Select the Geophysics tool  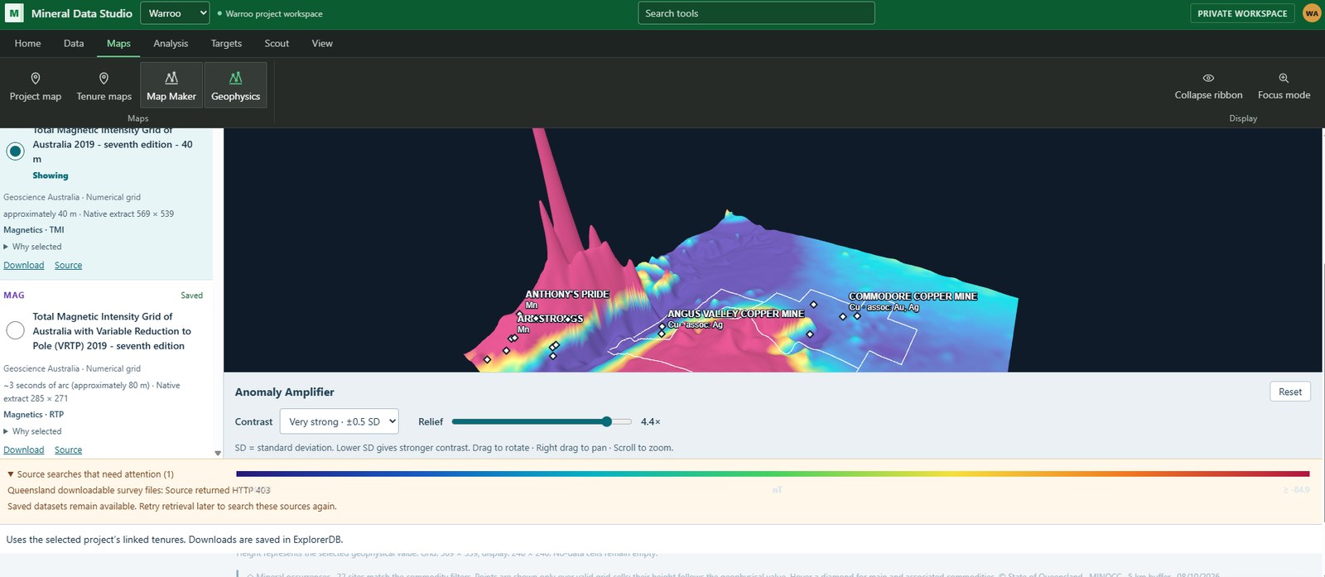coord(236,85)
